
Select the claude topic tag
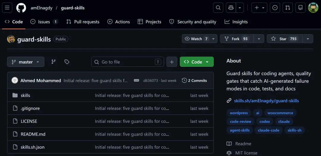point(284,122)
